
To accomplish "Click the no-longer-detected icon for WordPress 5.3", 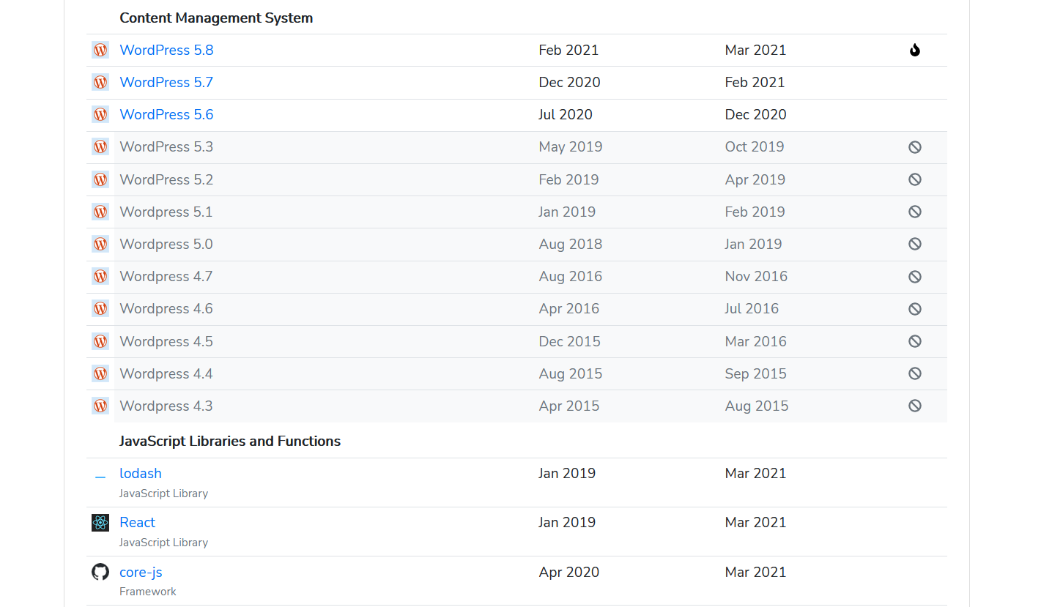I will [914, 147].
